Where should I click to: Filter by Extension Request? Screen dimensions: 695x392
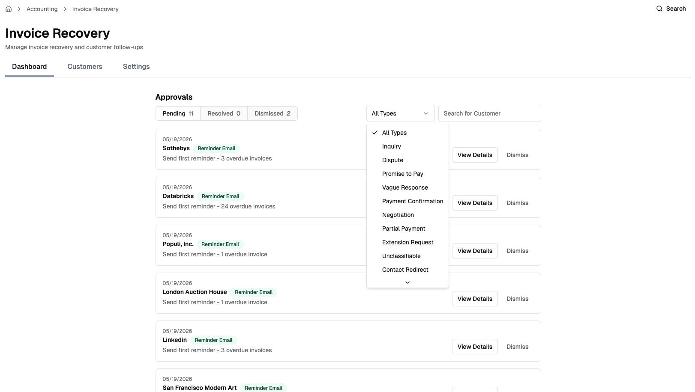click(407, 242)
